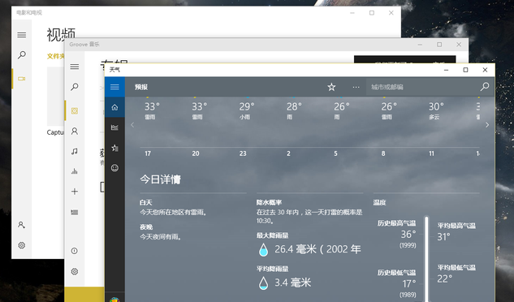The image size is (514, 302).
Task: Show later hourly forecast with right arrow
Action: [487, 124]
